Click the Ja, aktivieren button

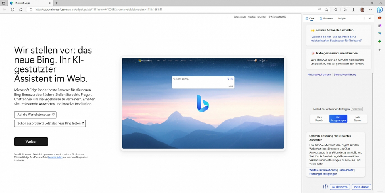pyautogui.click(x=340, y=187)
